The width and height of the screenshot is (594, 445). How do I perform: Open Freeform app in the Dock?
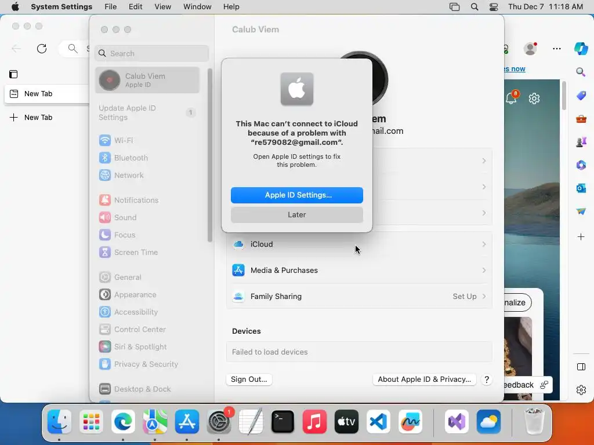[410, 422]
